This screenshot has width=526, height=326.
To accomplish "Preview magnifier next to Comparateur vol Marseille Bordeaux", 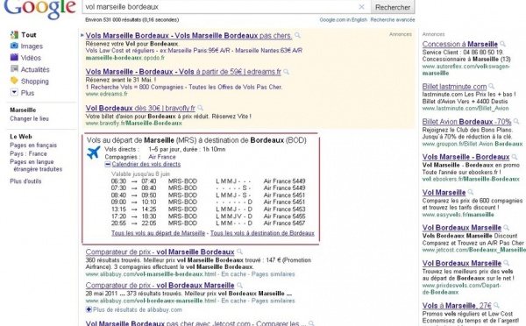I will pos(239,252).
